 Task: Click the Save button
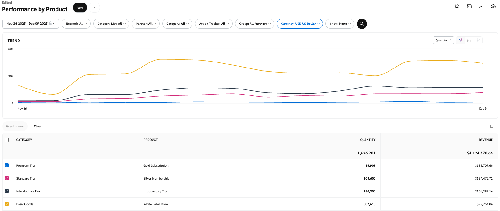80,8
